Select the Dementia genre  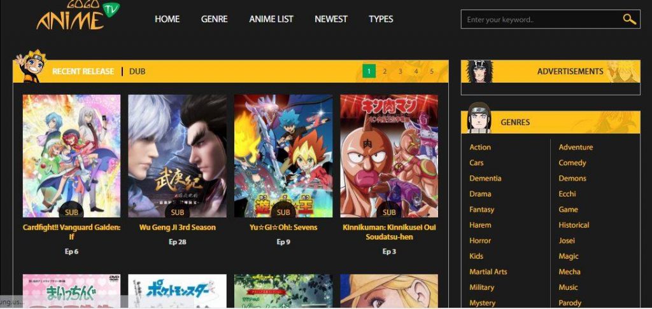(x=485, y=178)
